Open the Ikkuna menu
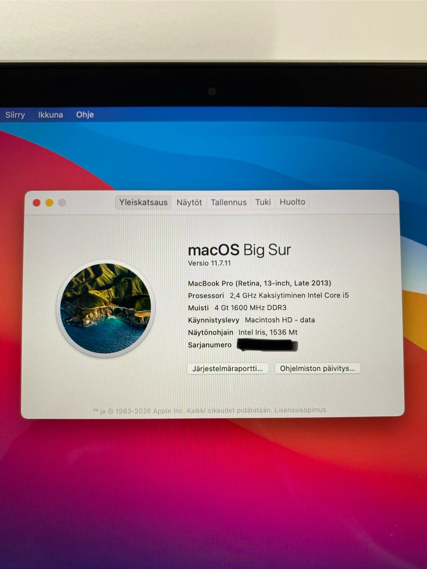The height and width of the screenshot is (569, 427). (x=50, y=115)
